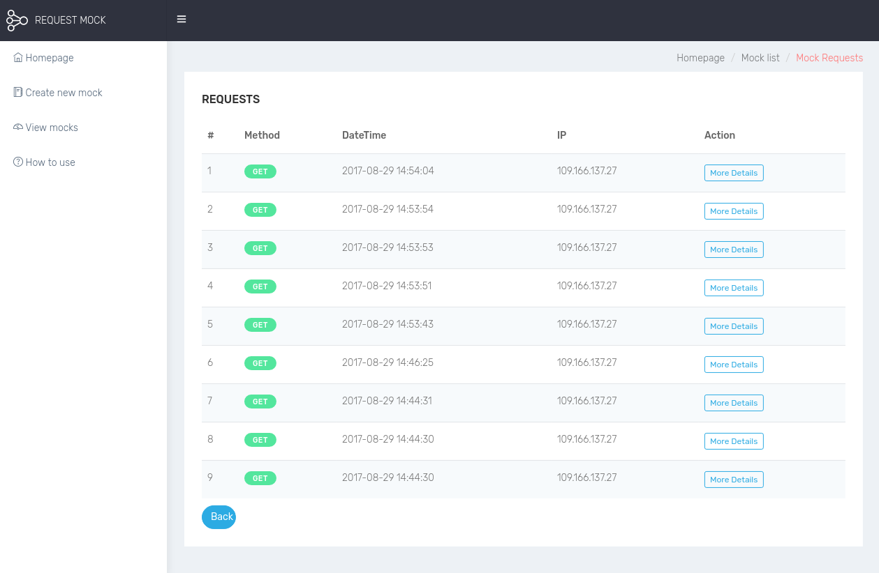Click IP 109.166.137.27 in row 9
Image resolution: width=879 pixels, height=573 pixels.
point(587,477)
